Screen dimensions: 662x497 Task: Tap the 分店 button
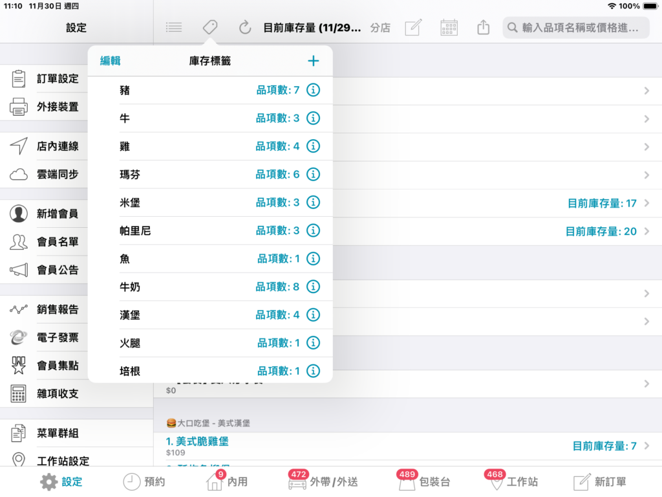click(x=380, y=28)
